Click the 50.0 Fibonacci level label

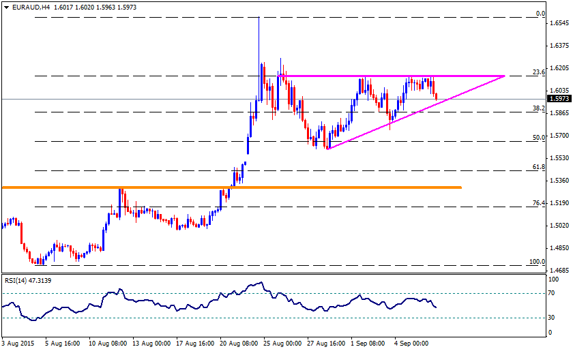point(539,137)
